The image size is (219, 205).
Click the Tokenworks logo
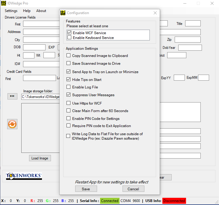24,176
